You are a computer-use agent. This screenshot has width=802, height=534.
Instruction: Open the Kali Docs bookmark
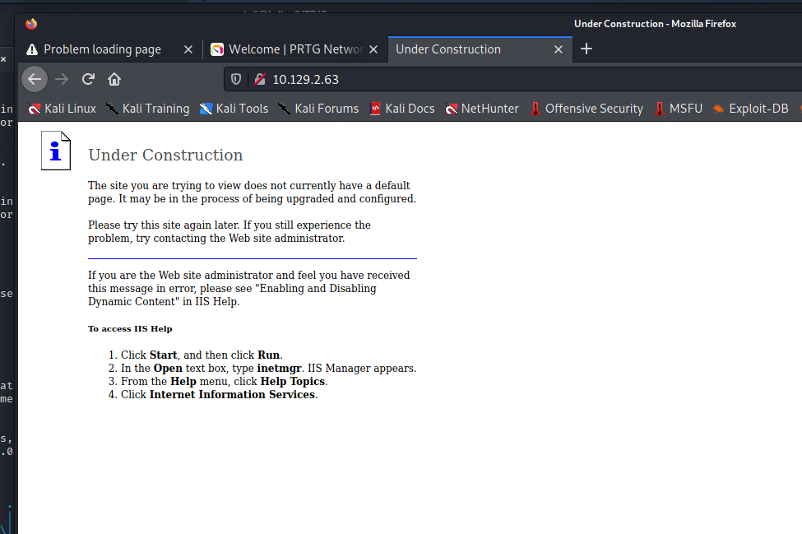tap(401, 109)
